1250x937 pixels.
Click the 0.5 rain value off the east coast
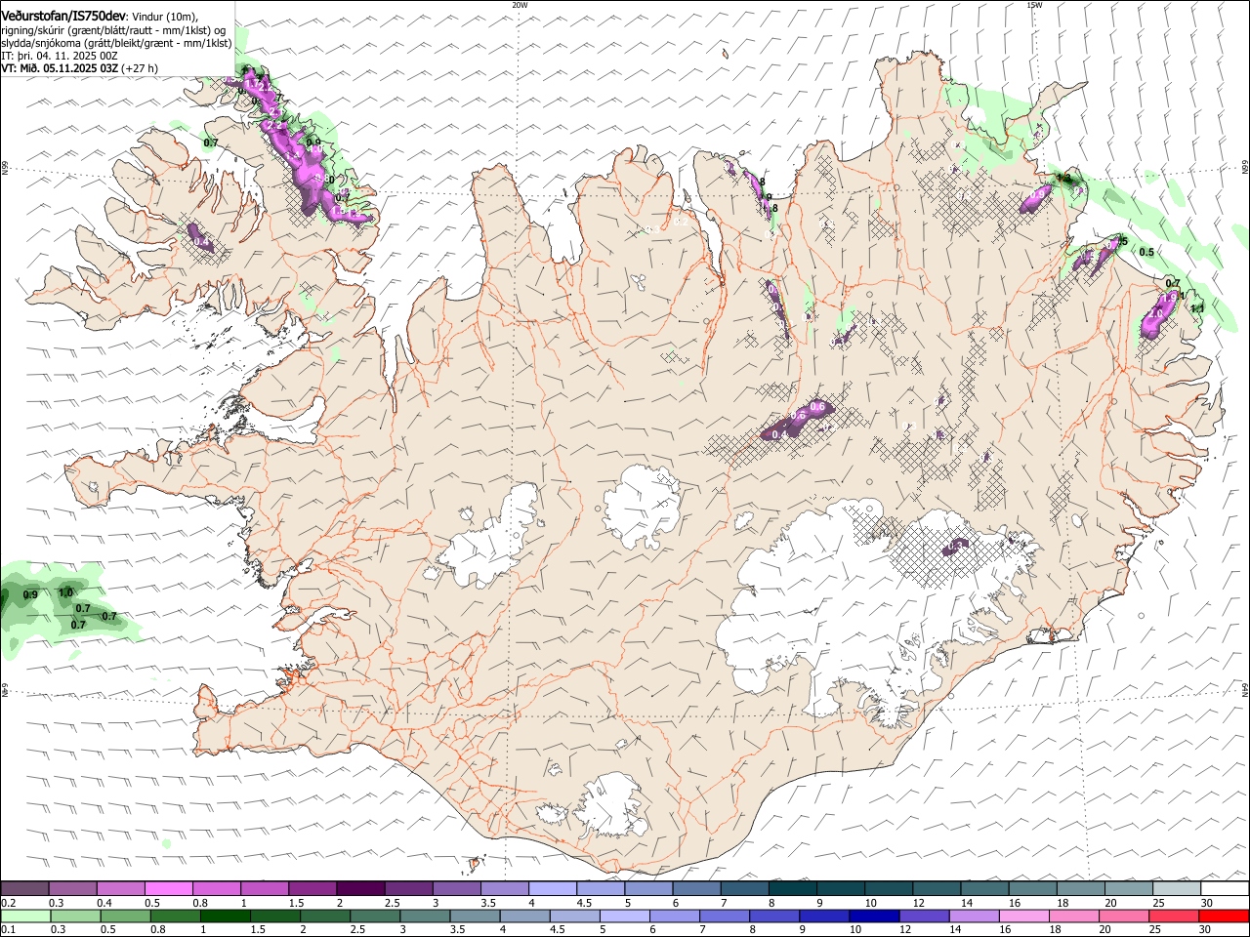click(1146, 252)
